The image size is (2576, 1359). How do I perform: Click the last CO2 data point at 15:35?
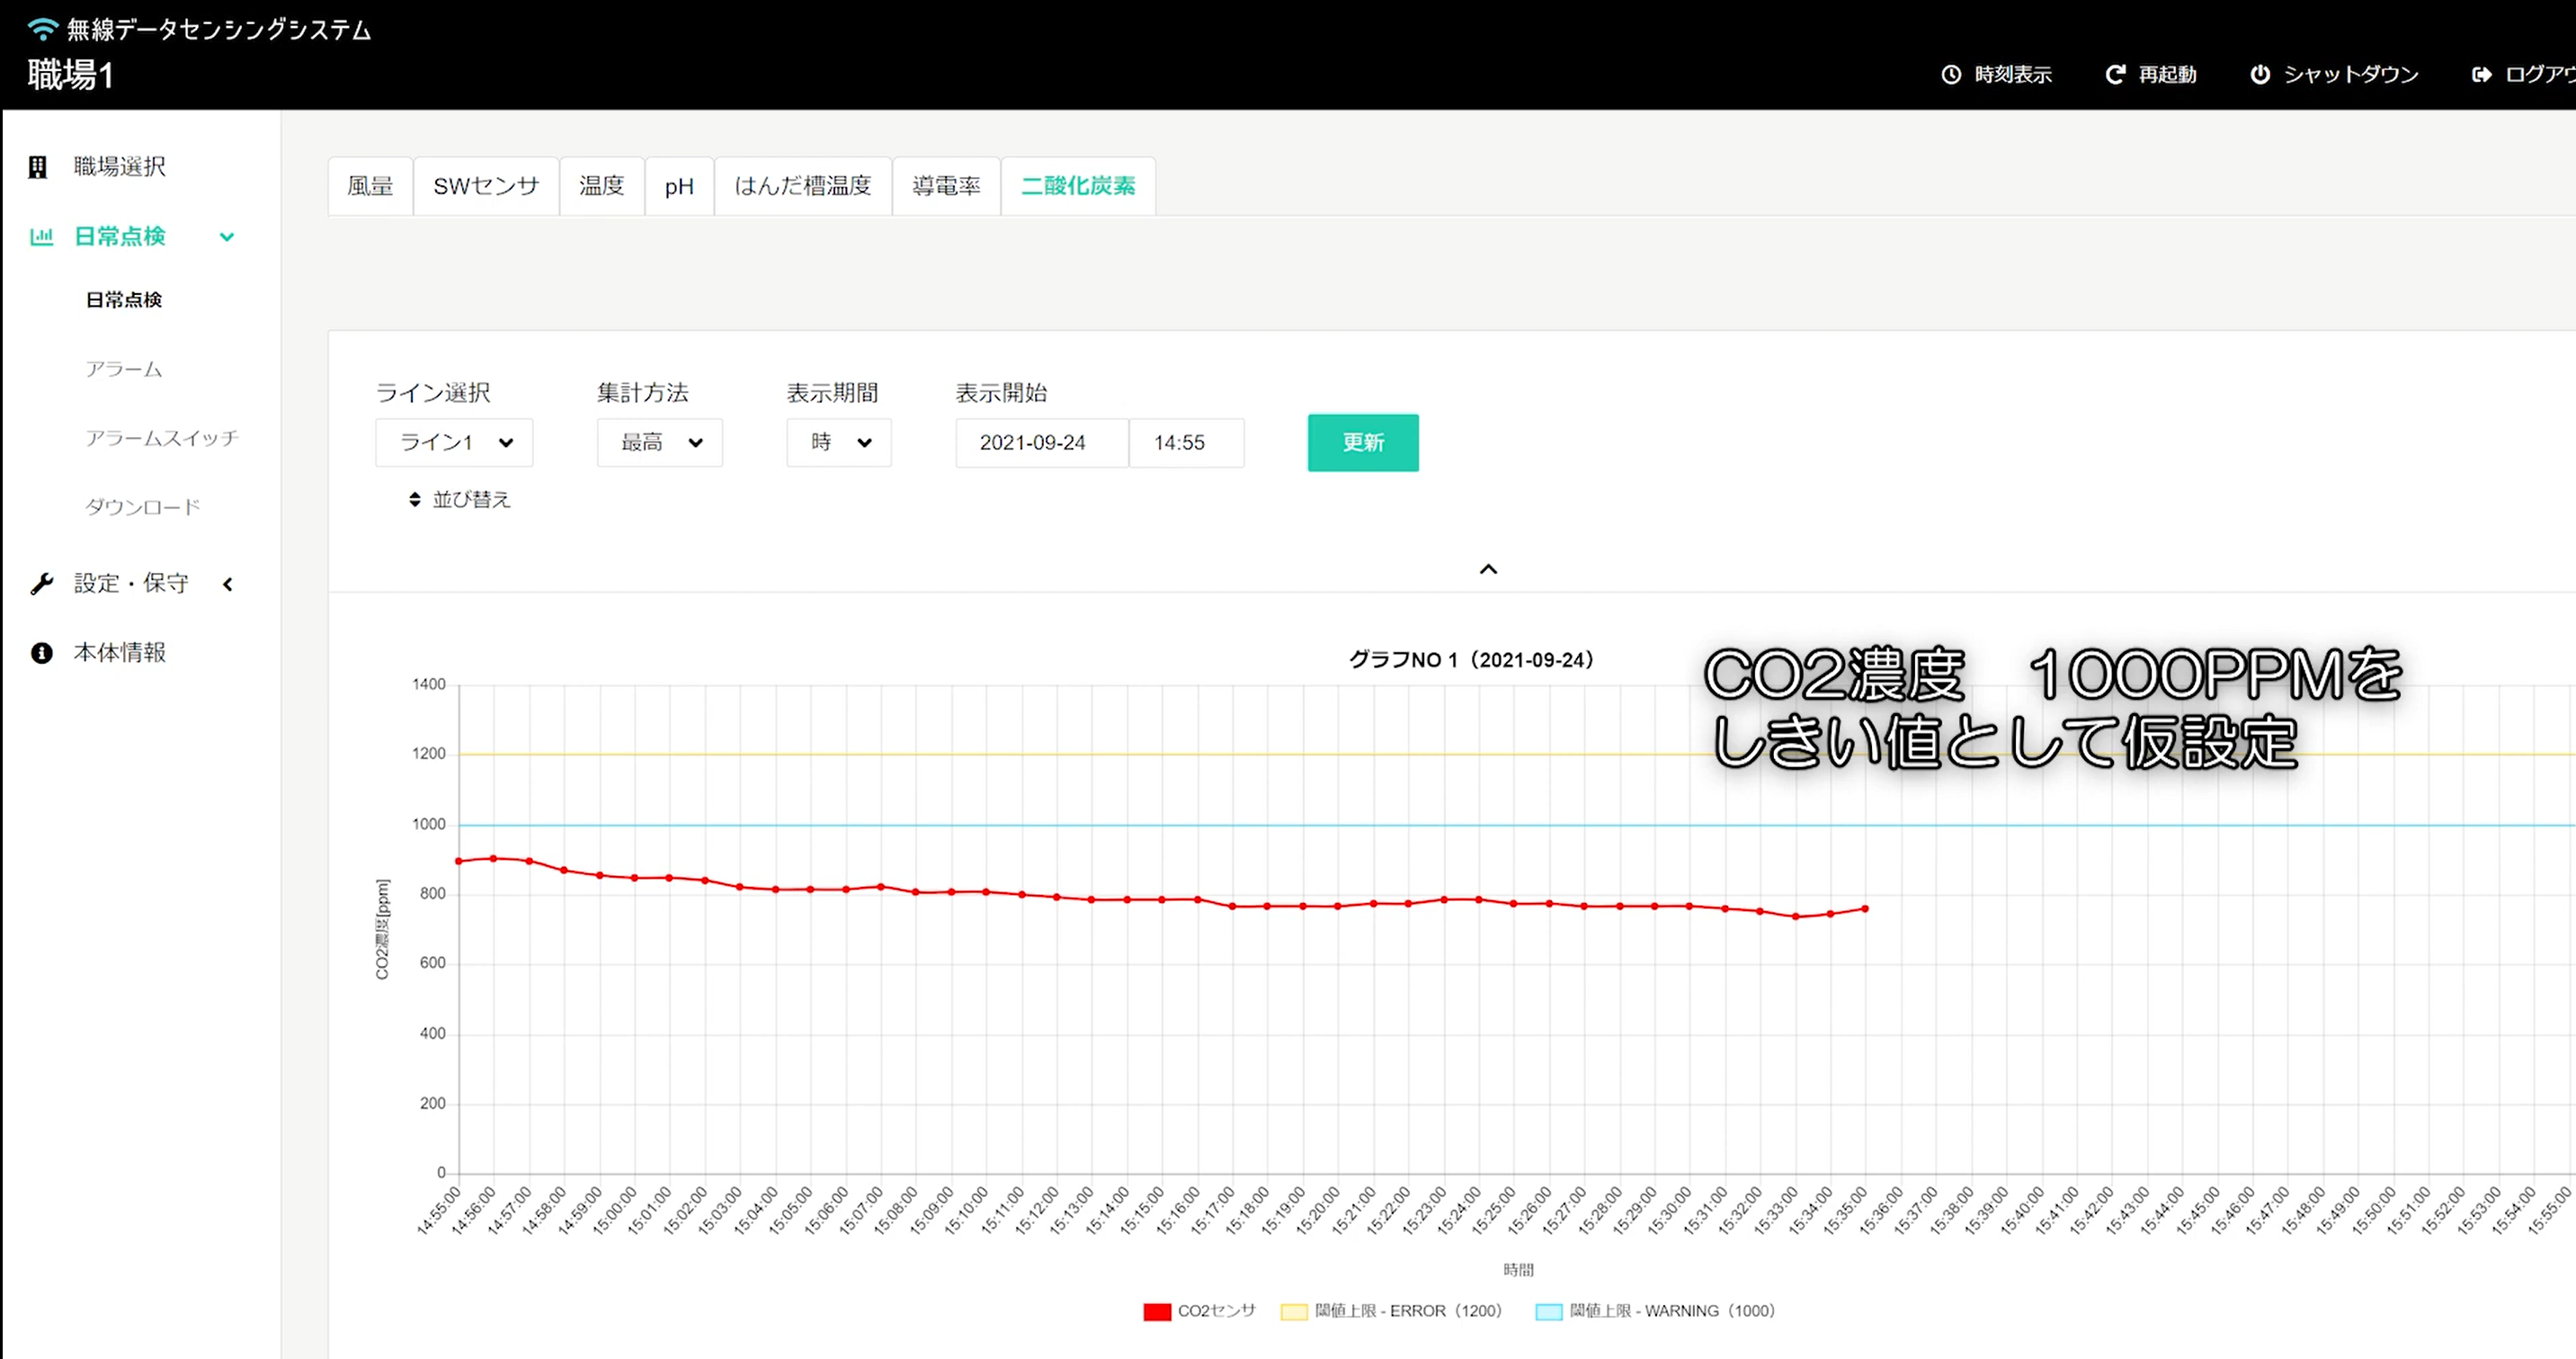(1865, 909)
